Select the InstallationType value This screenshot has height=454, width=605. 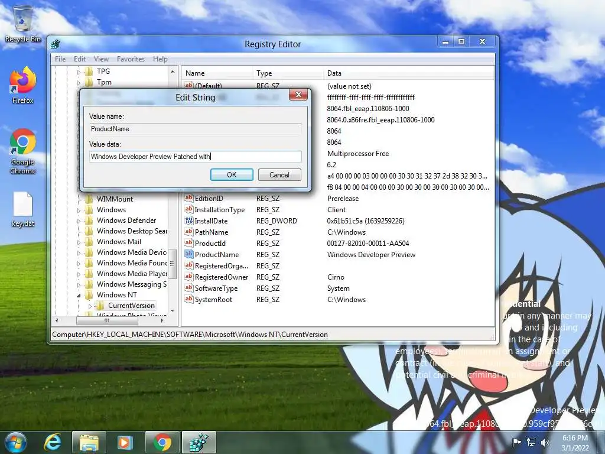point(220,210)
